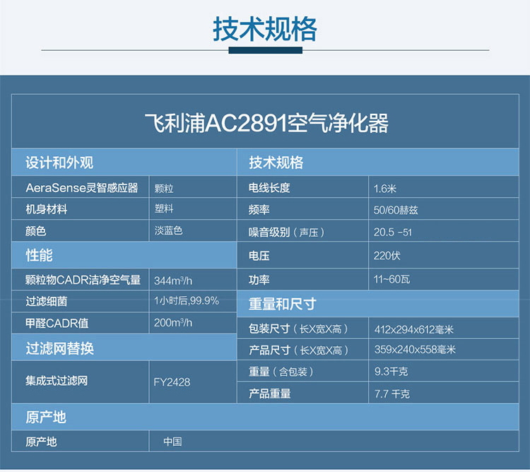The image size is (530, 472).
Task: Click the 集成式过滤网 row label
Action: pyautogui.click(x=57, y=381)
